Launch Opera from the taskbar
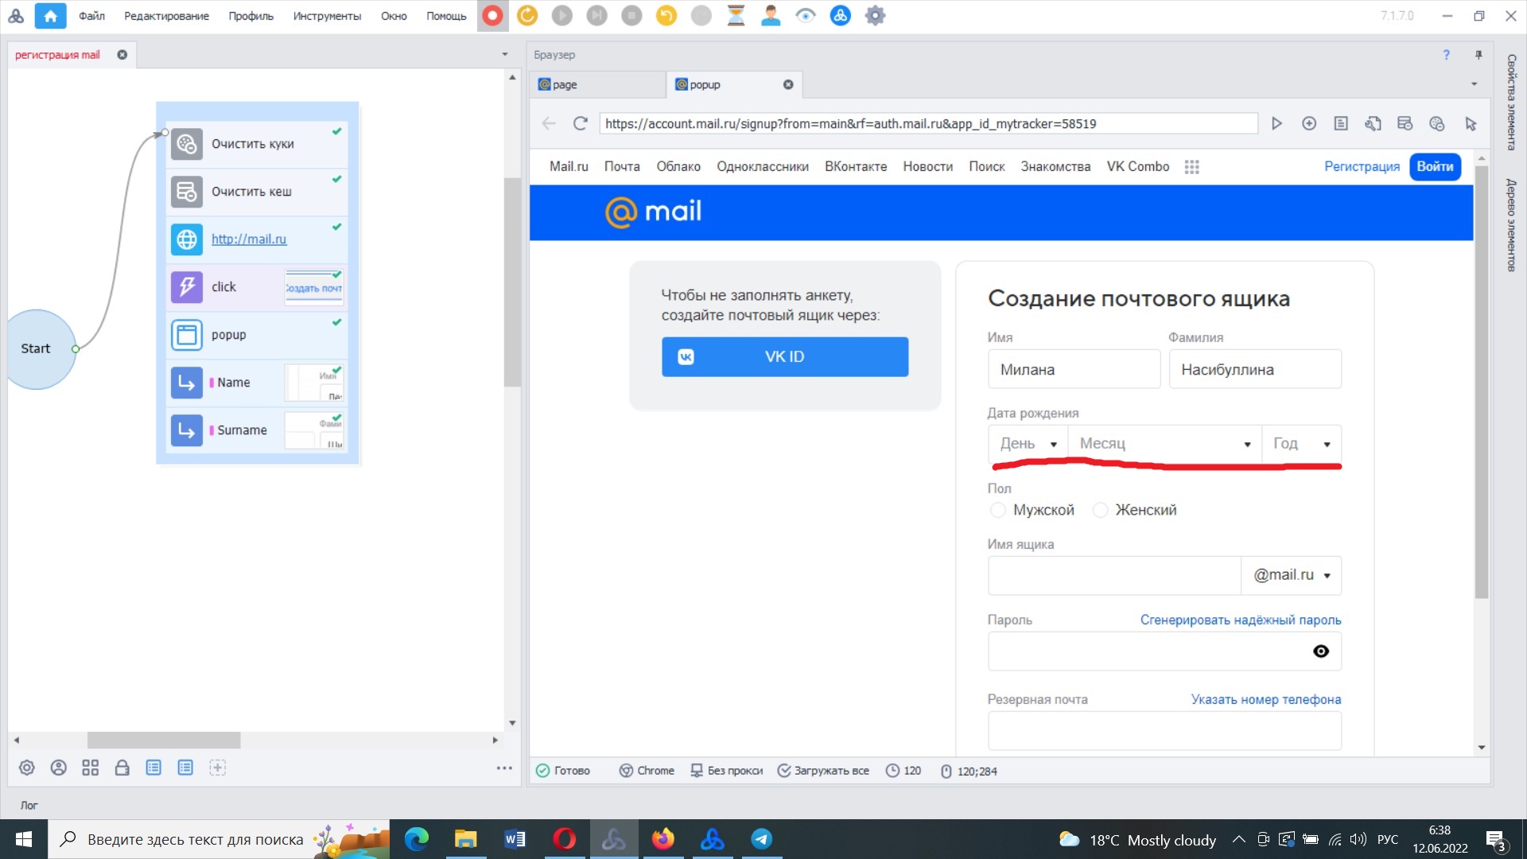 click(565, 839)
